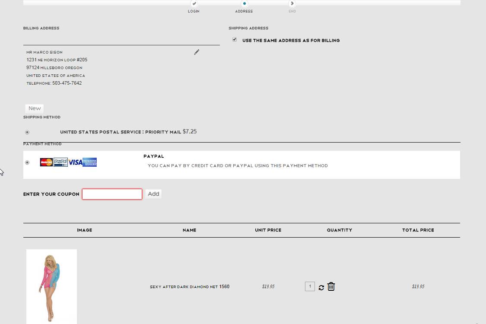
Task: Click END step label
Action: point(292,11)
